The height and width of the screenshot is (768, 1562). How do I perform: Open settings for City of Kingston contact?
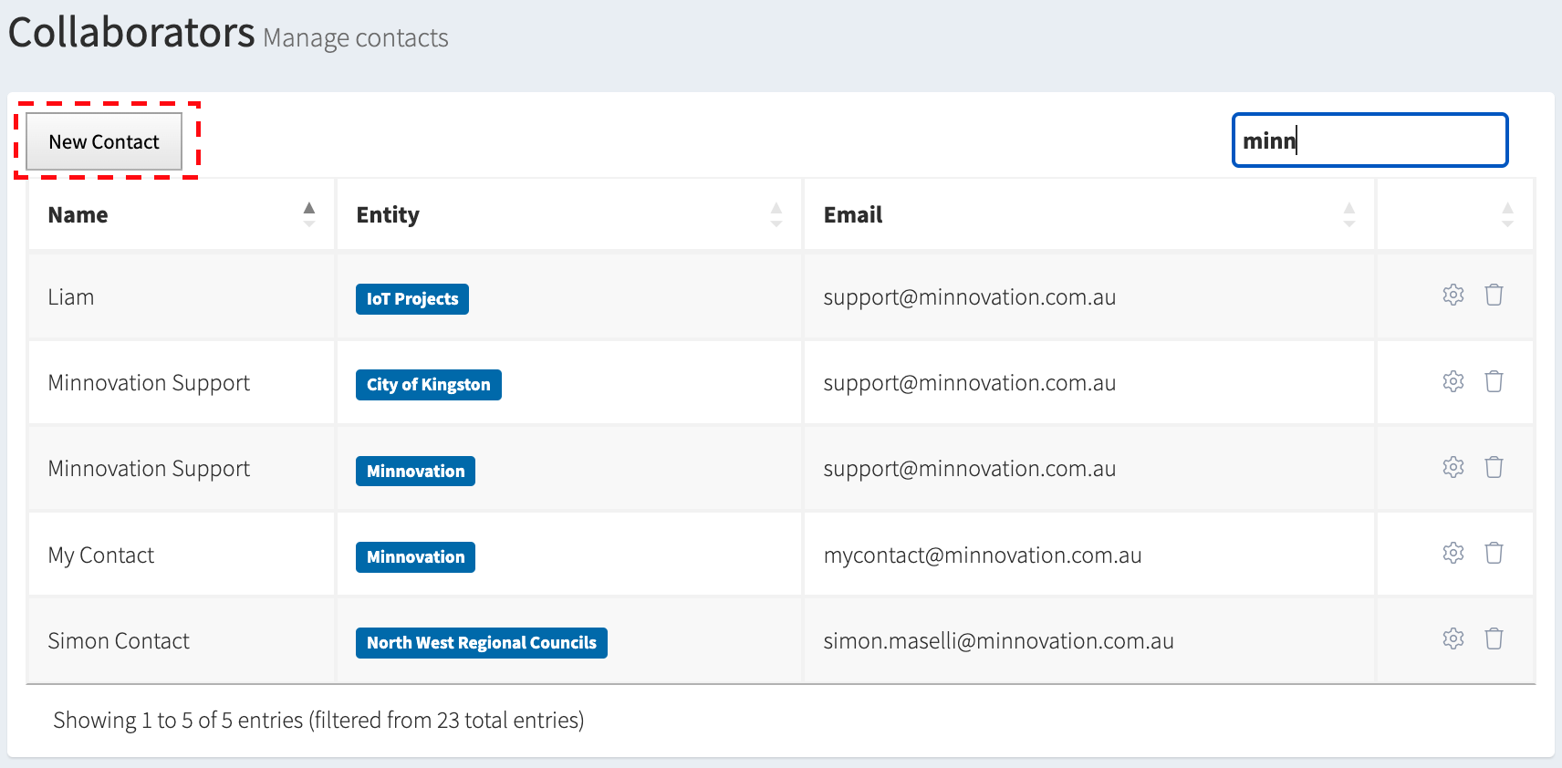click(1453, 381)
